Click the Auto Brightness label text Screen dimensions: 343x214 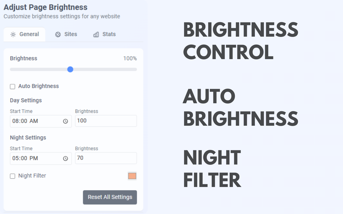(x=39, y=86)
